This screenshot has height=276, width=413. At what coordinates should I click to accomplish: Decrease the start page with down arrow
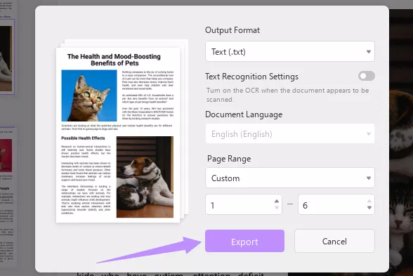277,208
